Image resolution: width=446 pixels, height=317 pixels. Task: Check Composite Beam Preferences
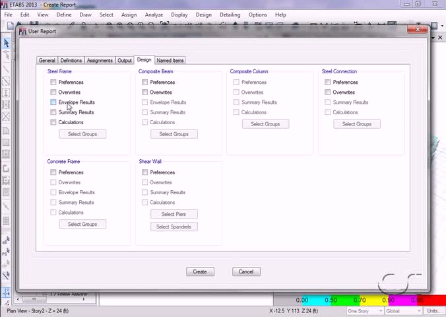click(x=144, y=83)
